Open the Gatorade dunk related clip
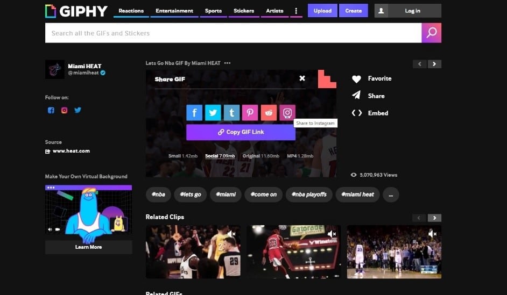The width and height of the screenshot is (507, 295). tap(293, 252)
